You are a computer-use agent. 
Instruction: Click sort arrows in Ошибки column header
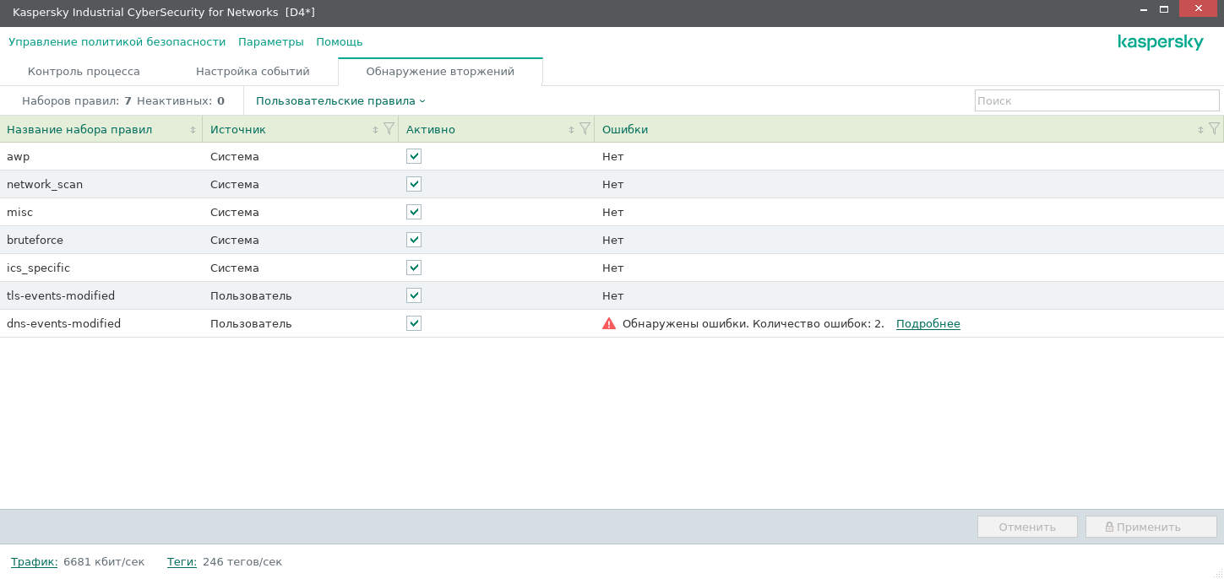tap(1200, 130)
